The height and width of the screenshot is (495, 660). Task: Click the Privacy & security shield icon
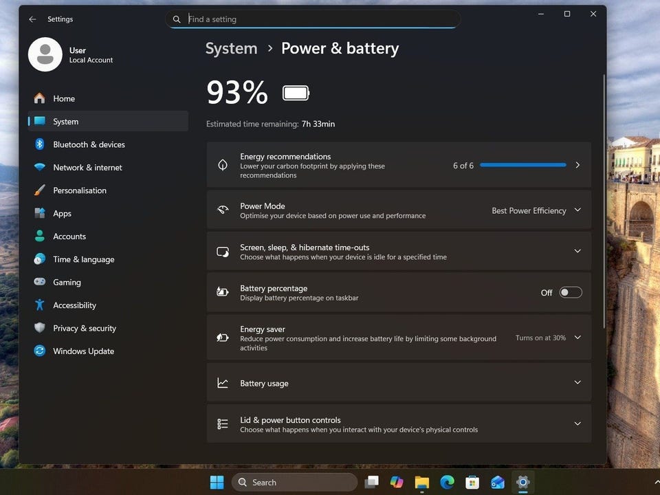click(40, 328)
